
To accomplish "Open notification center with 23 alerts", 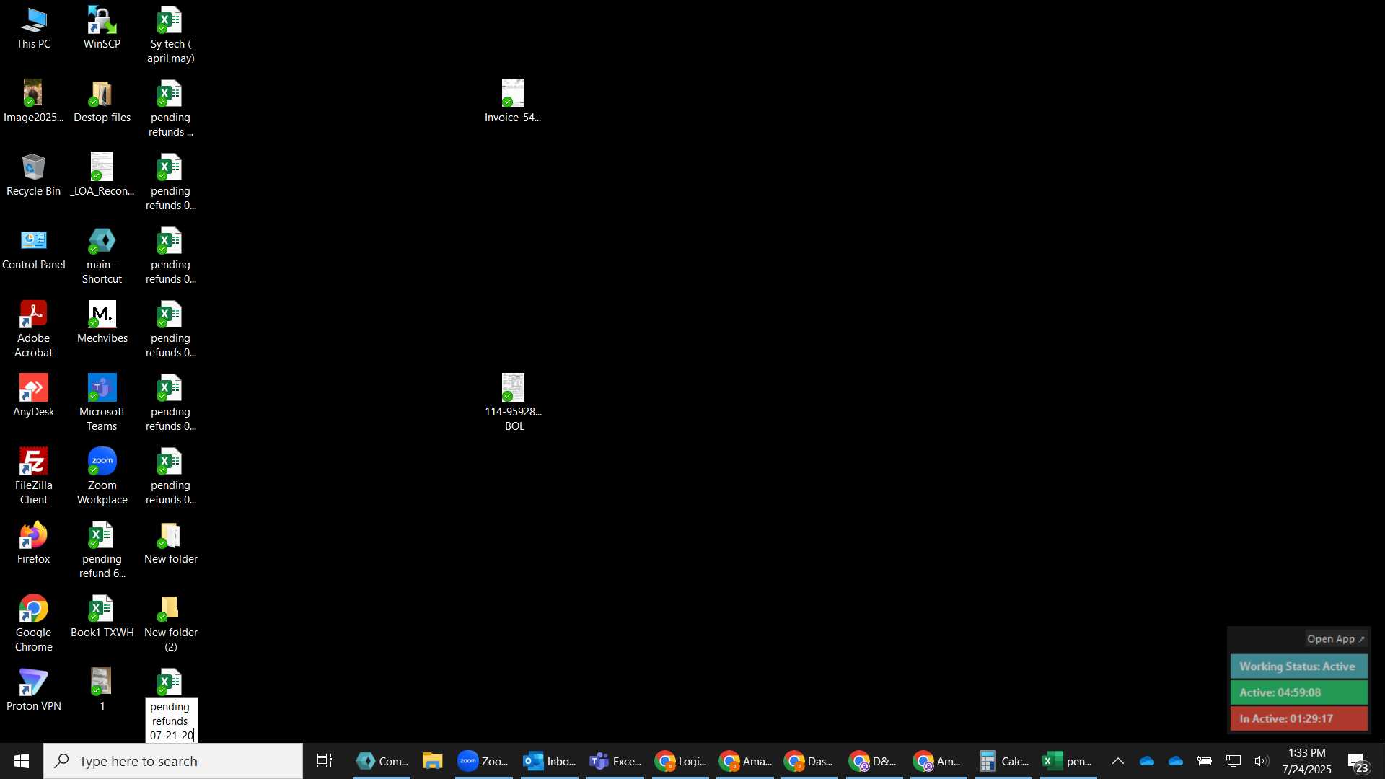I will pos(1359,761).
